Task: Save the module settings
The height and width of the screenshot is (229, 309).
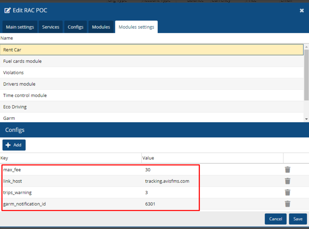Action: [x=298, y=219]
